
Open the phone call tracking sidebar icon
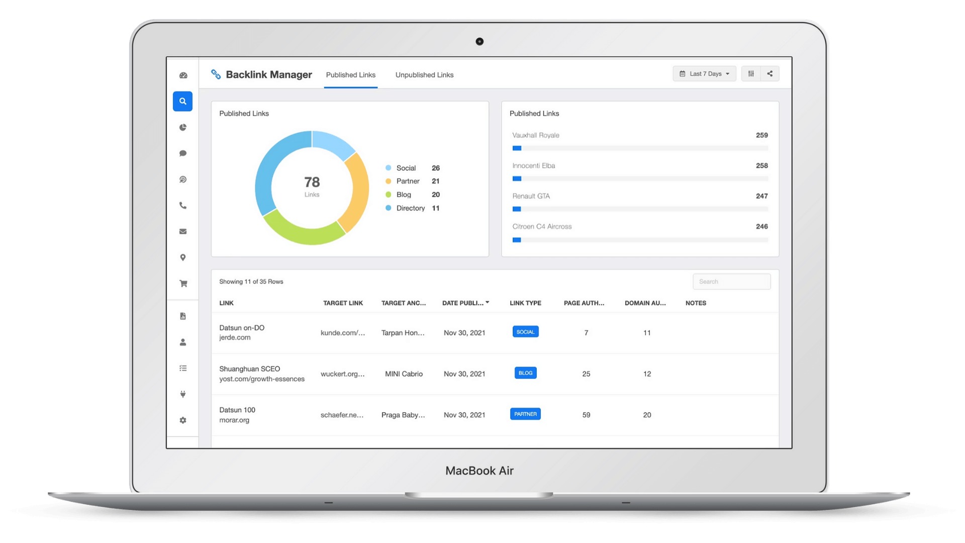pos(183,206)
